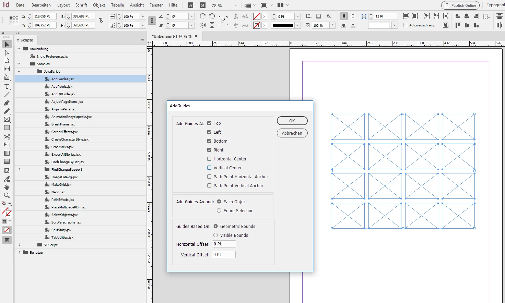The width and height of the screenshot is (505, 303).
Task: Confirm AddGuides dialog with OK
Action: [x=292, y=121]
